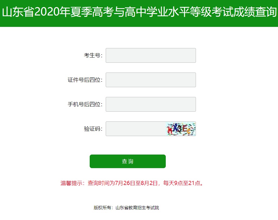Click the 验证码 entry field
The height and width of the screenshot is (220, 278).
pyautogui.click(x=135, y=129)
